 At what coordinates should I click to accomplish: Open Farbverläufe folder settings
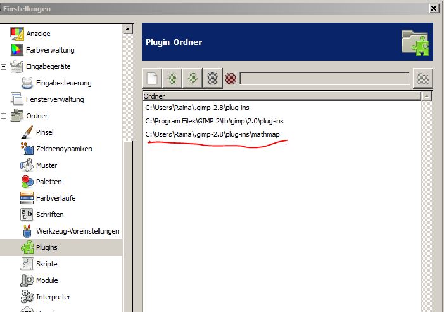point(56,198)
